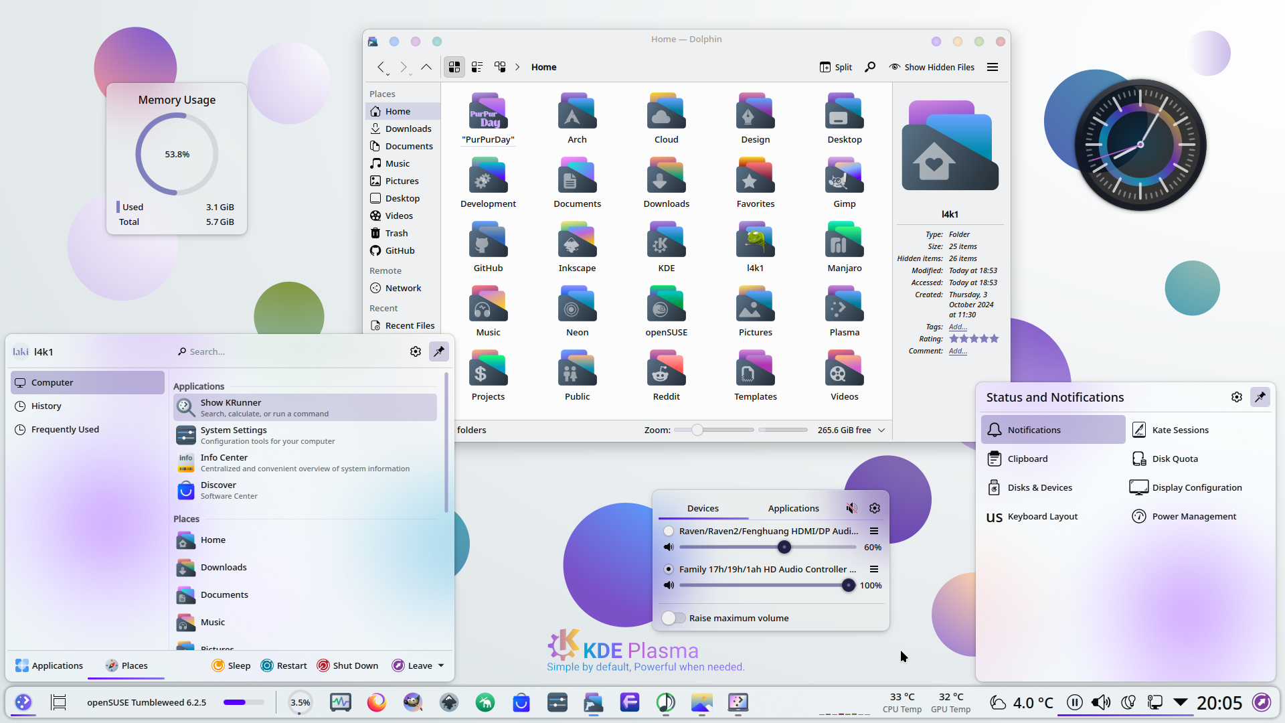
Task: Open Family 17h controller options menu
Action: (874, 569)
